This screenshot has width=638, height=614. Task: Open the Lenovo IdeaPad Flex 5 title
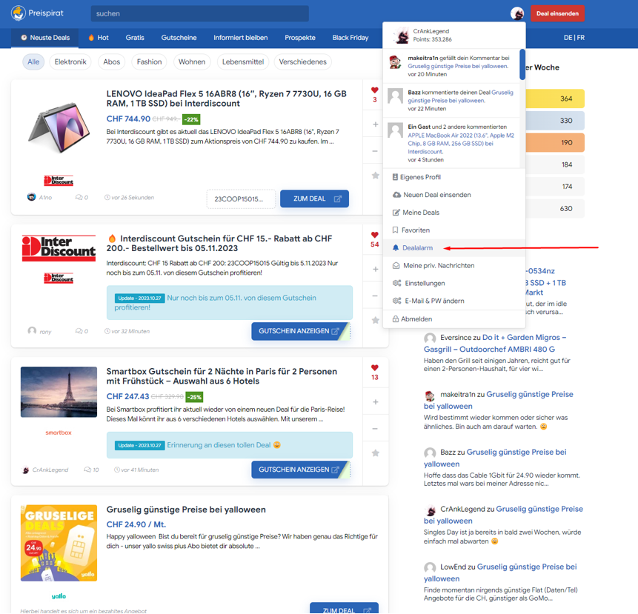coord(226,99)
